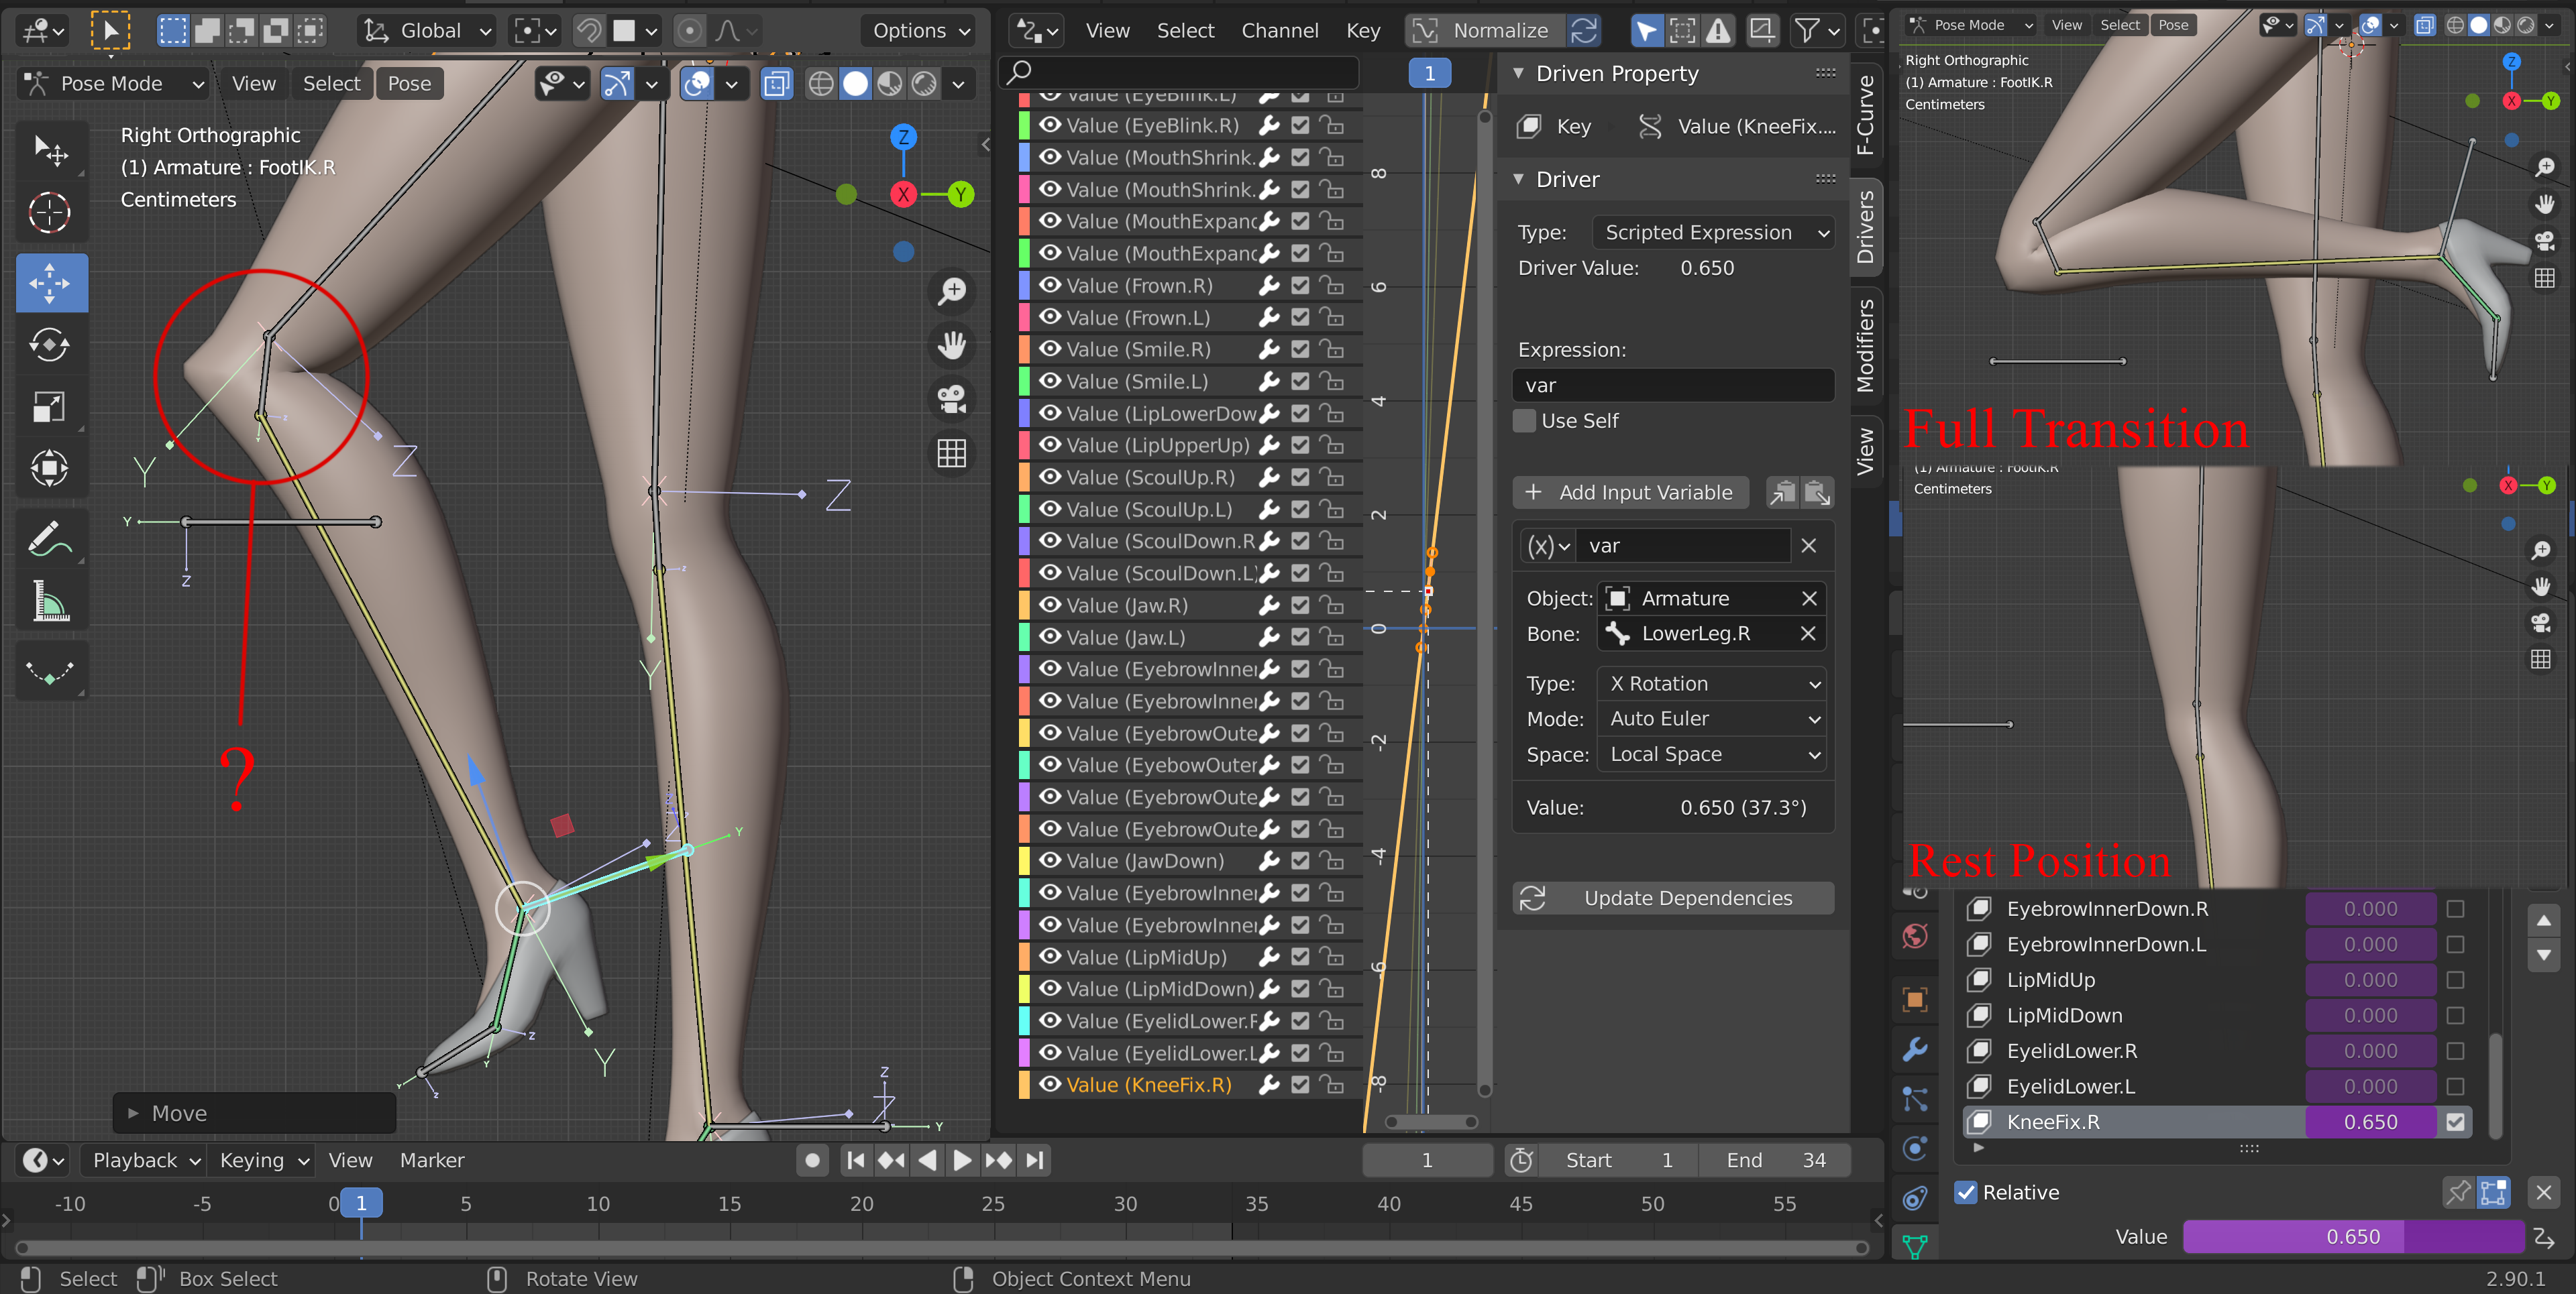Toggle Use Self checkbox
The image size is (2576, 1294).
(x=1524, y=420)
